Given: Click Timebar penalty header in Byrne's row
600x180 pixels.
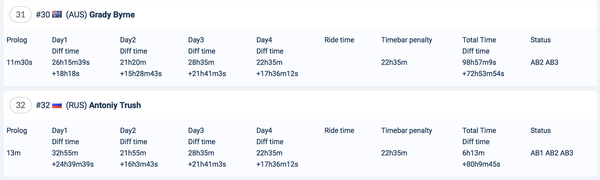Looking at the screenshot, I should 406,40.
